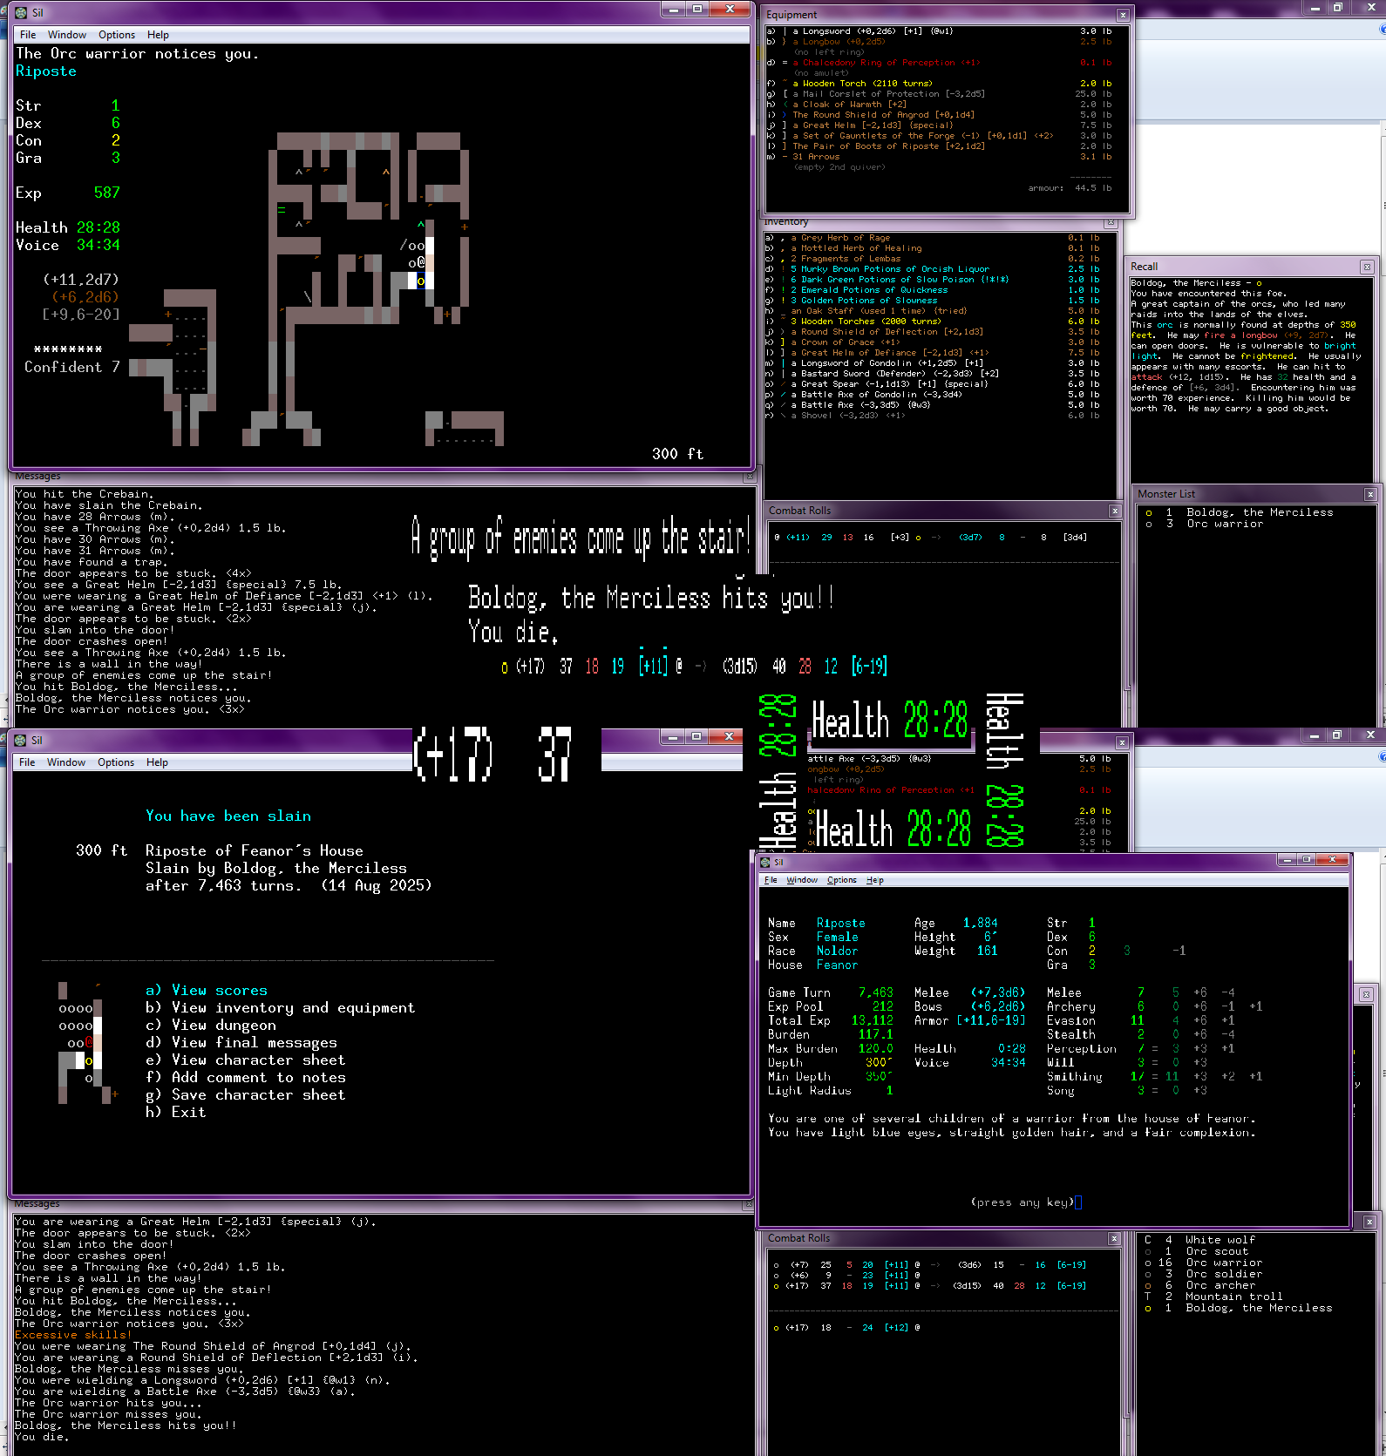The image size is (1386, 1456).
Task: Click 'a Mail Corslet of Protection' in Equipment
Action: click(888, 94)
